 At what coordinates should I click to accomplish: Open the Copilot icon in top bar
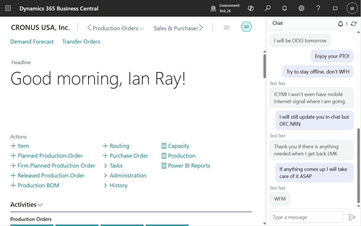(250, 8)
